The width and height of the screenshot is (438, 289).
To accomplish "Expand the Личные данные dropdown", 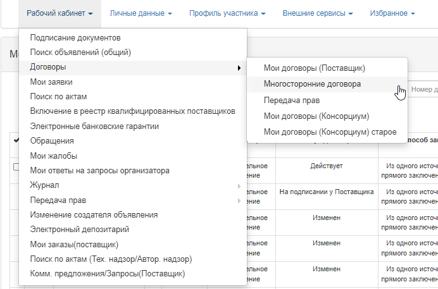I will tap(141, 13).
